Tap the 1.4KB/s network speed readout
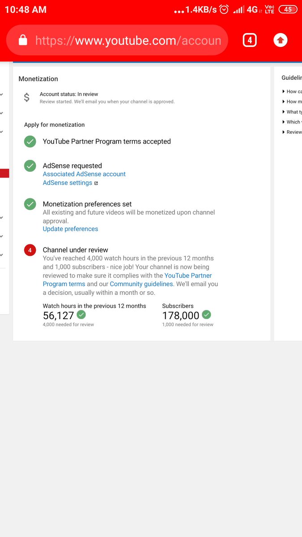302x537 pixels. [201, 9]
